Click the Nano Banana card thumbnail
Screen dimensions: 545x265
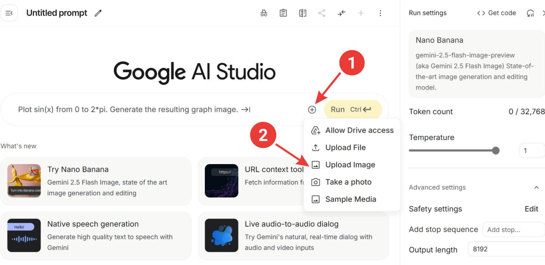[x=24, y=181]
